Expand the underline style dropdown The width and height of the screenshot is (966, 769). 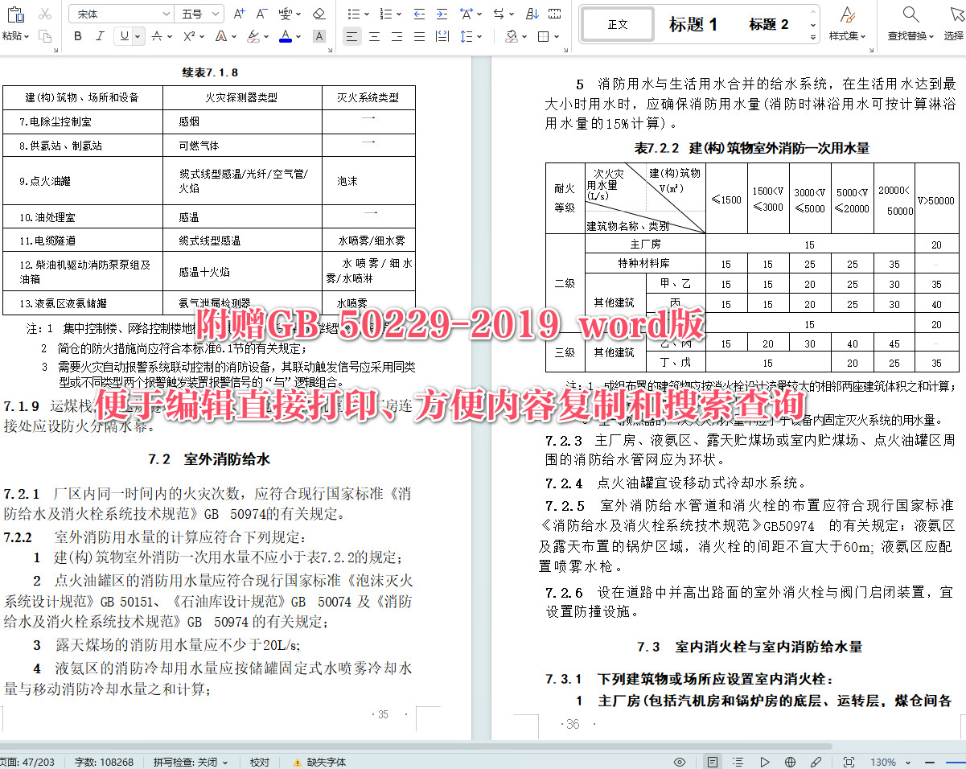138,36
